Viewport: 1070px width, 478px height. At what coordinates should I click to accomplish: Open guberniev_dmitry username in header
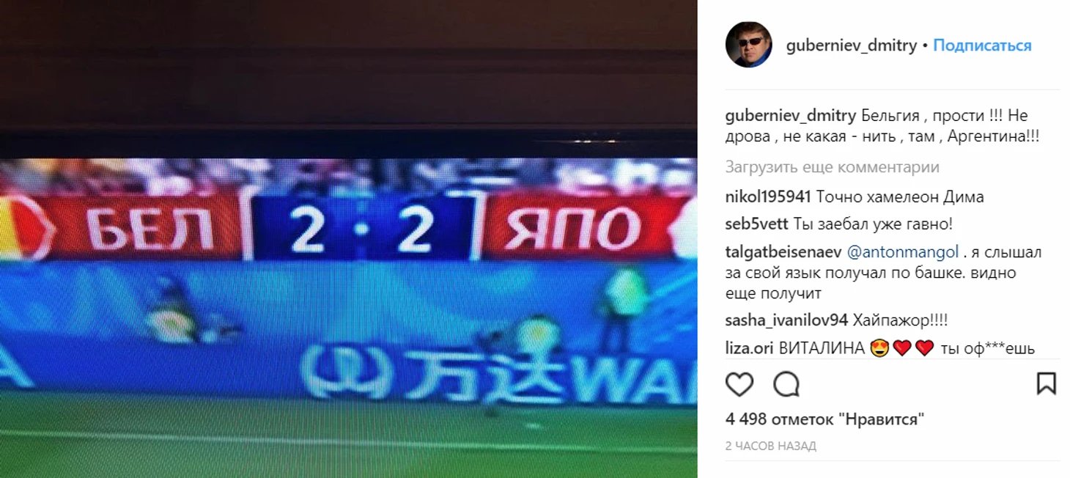(851, 45)
